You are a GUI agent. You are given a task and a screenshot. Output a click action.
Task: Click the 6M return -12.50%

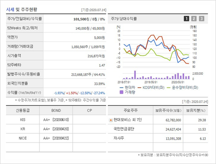[85, 93]
